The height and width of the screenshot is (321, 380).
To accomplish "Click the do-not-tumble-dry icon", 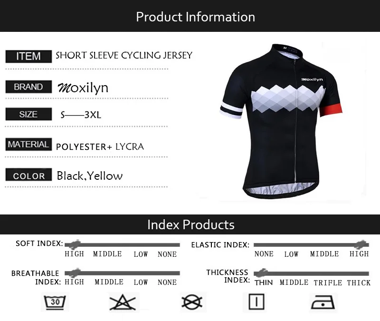I will pyautogui.click(x=192, y=302).
